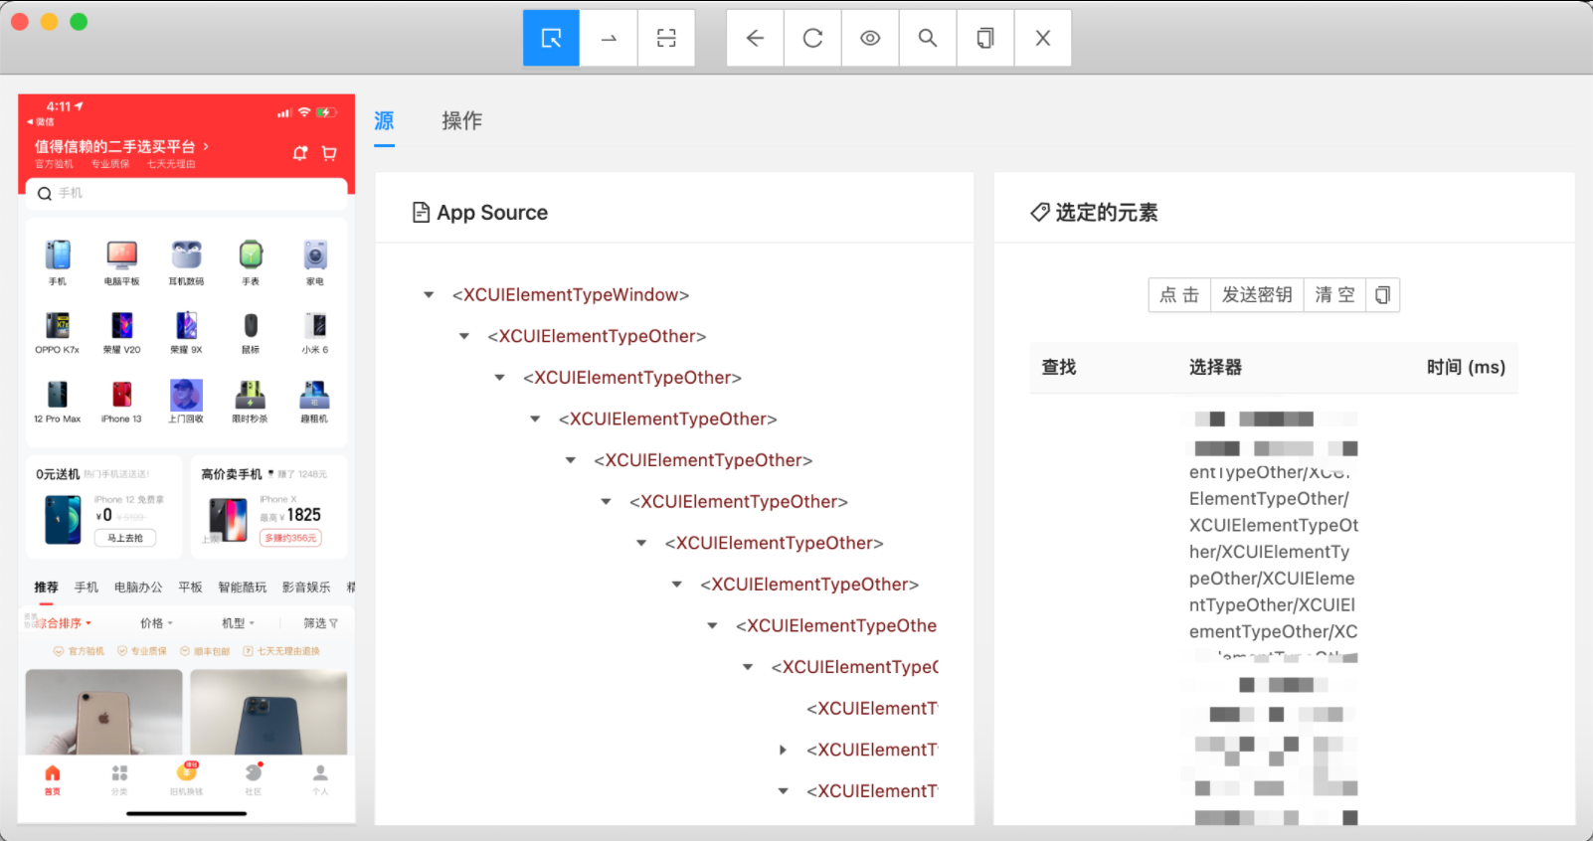Image resolution: width=1593 pixels, height=841 pixels.
Task: Collapse the truncated XCUIElementType( node
Action: 748,667
